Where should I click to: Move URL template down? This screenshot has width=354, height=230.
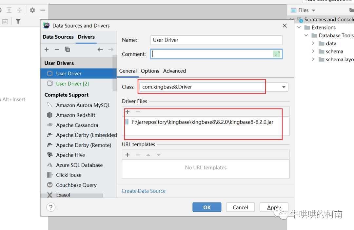pyautogui.click(x=159, y=155)
